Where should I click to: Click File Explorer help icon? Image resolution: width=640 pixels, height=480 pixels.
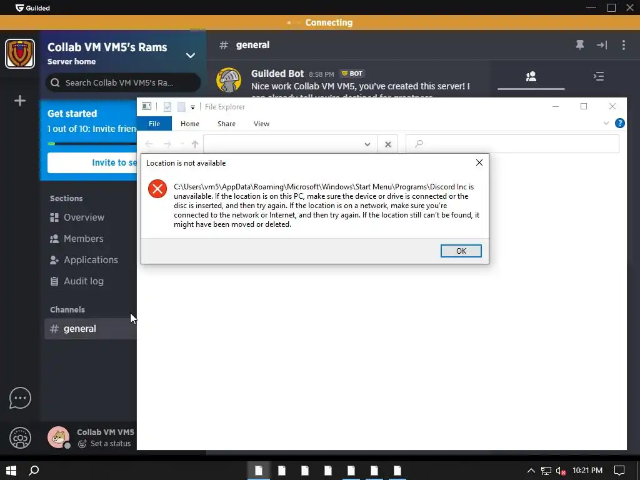tap(619, 123)
